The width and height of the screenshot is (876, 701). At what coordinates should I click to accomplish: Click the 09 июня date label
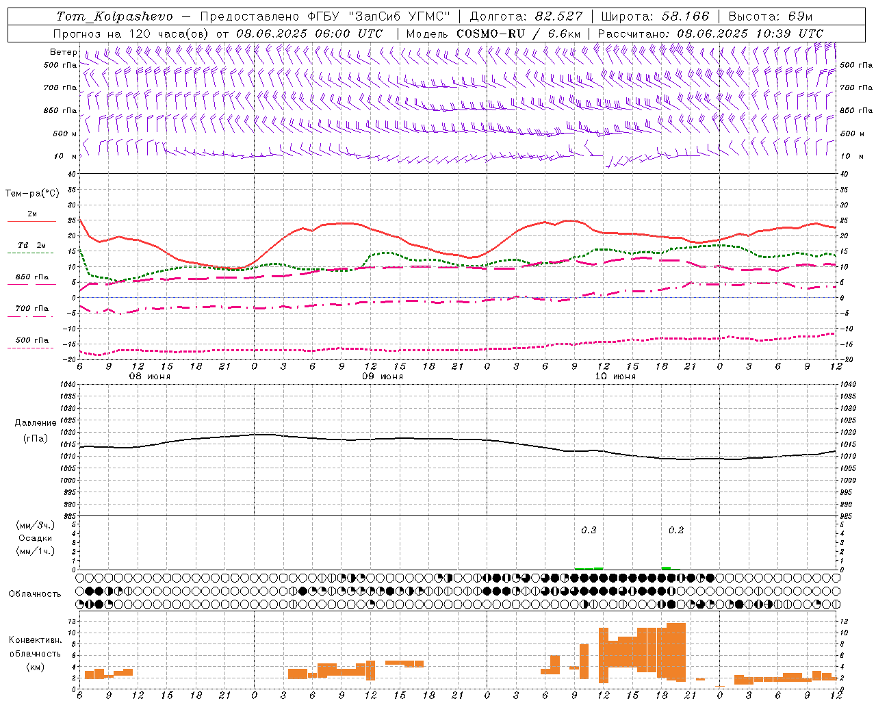tap(382, 377)
